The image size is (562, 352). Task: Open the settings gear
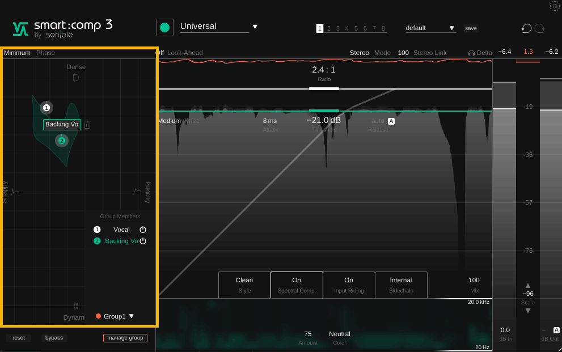554,6
